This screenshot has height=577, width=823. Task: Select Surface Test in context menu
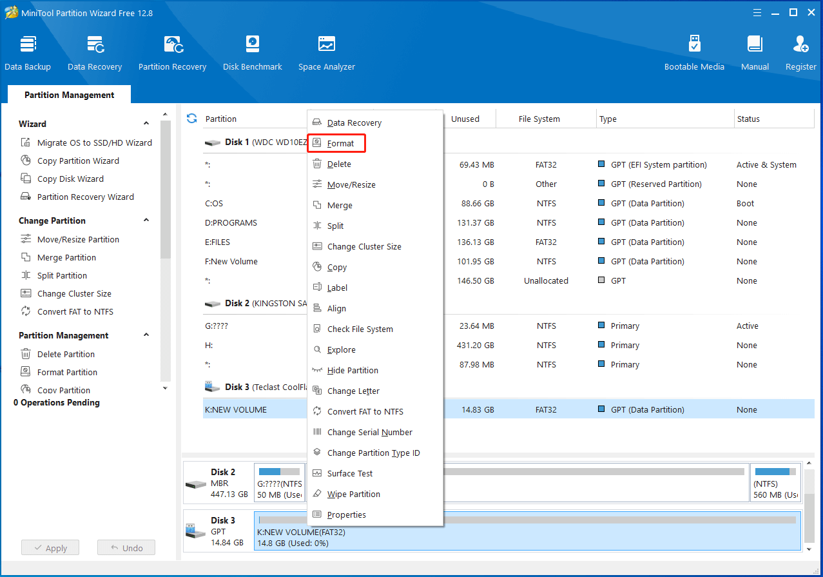(374, 473)
